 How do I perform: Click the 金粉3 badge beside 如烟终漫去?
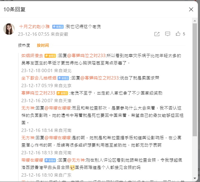tap(50, 56)
